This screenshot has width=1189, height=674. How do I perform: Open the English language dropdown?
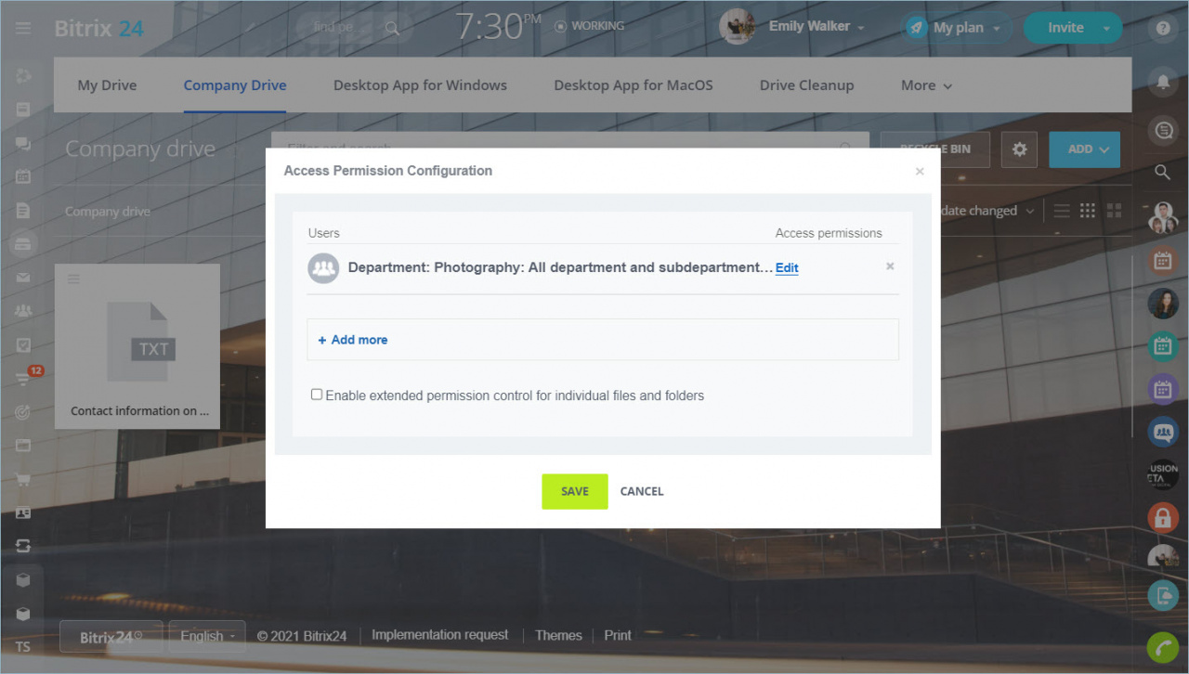pyautogui.click(x=207, y=636)
